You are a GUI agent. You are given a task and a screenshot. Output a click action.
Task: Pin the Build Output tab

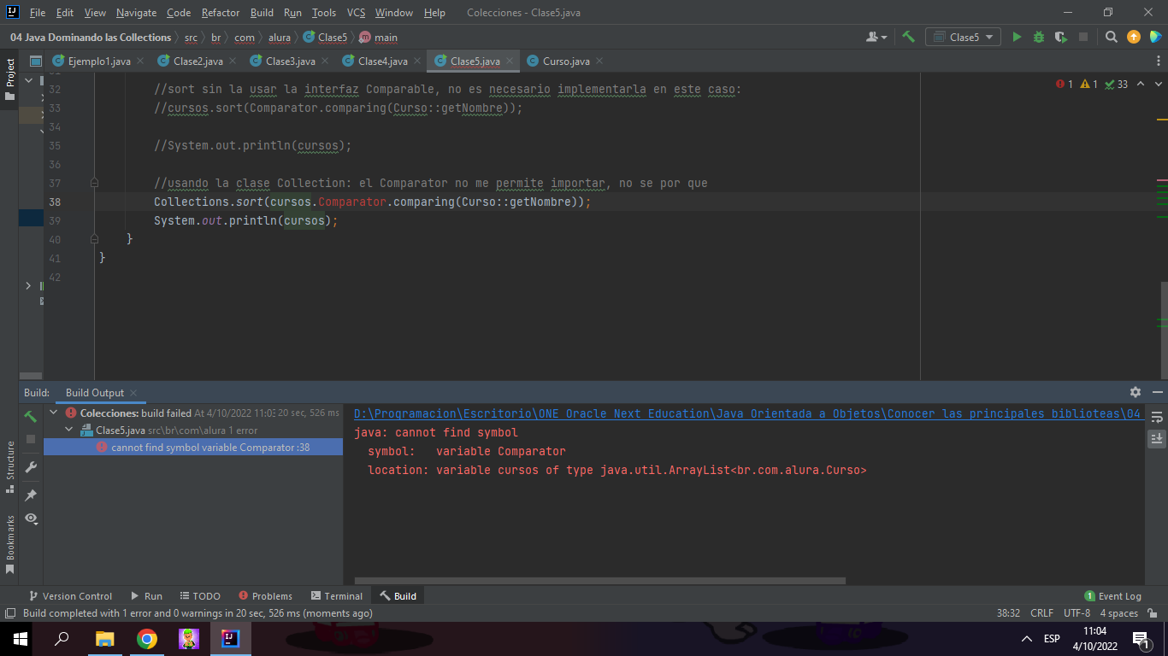(x=31, y=495)
